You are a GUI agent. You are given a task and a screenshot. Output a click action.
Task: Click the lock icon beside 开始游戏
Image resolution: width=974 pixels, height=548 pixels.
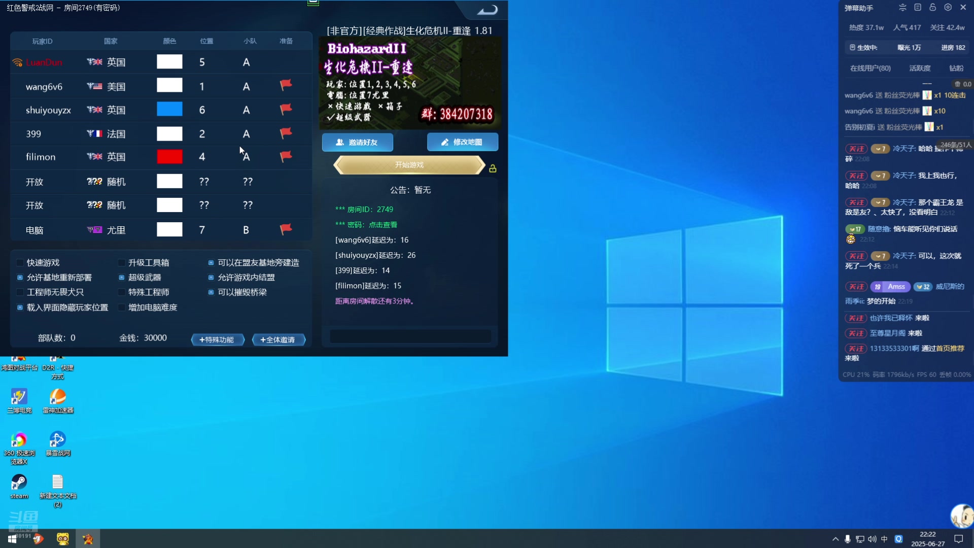point(493,168)
